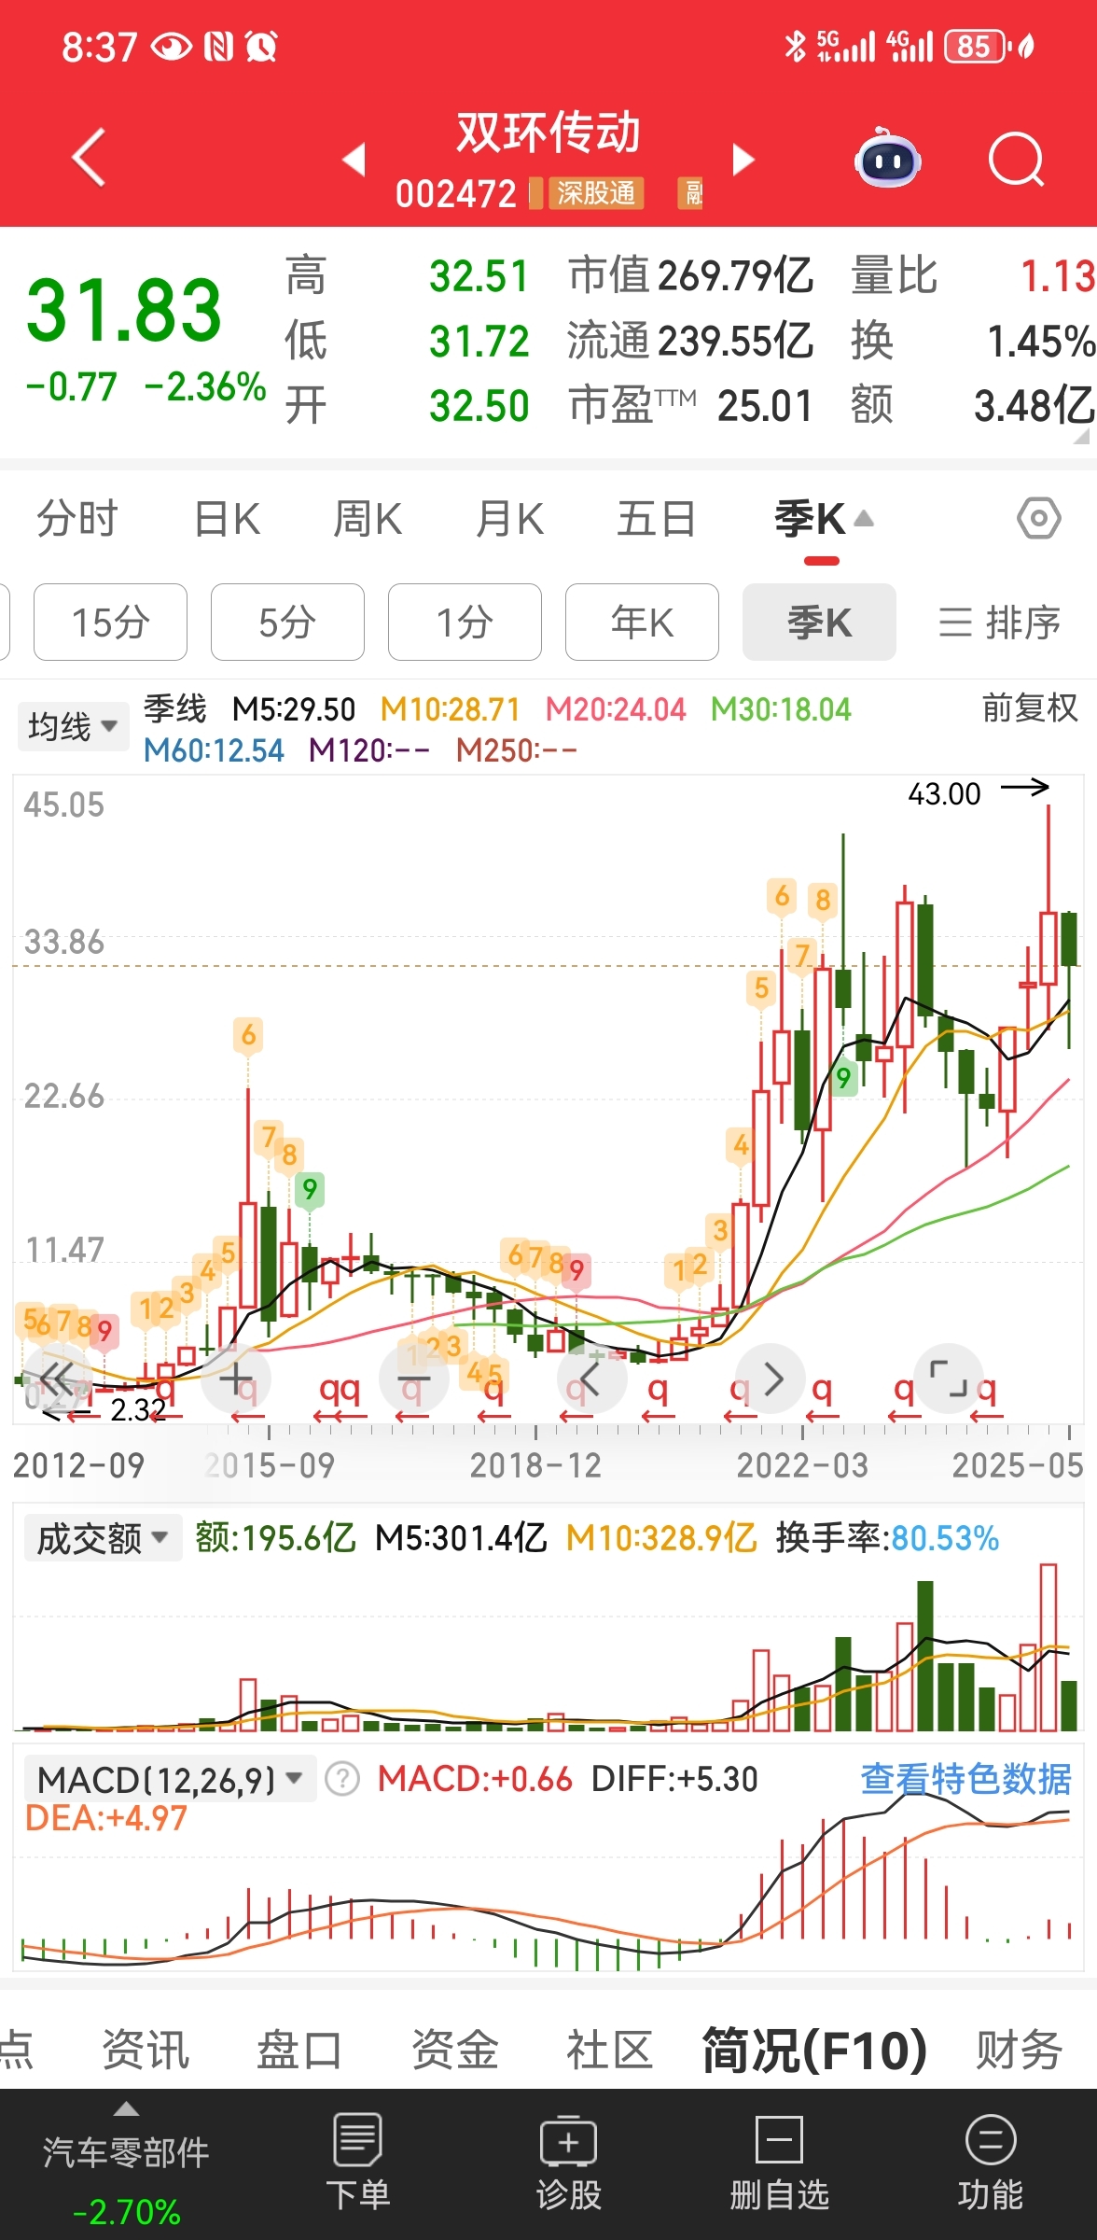
Task: Open 盘口 bottom tab
Action: pyautogui.click(x=299, y=2050)
